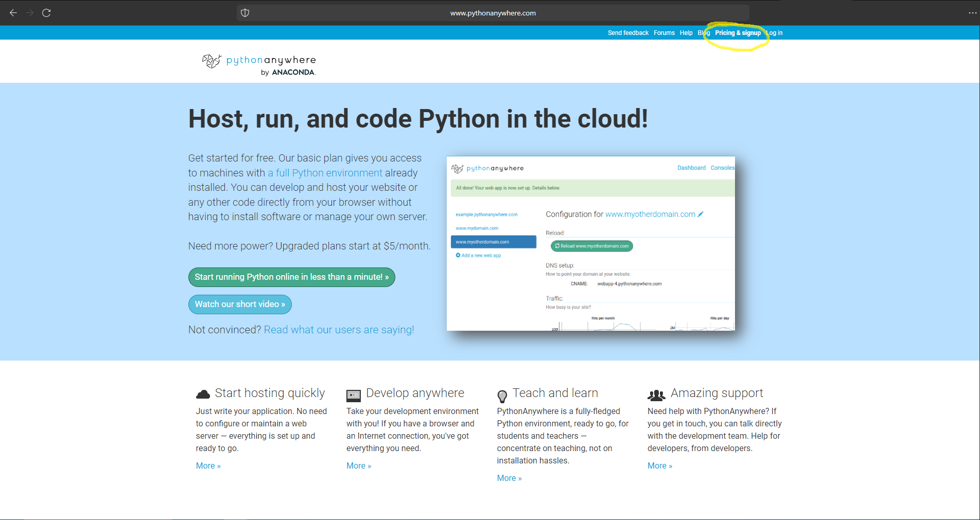This screenshot has height=520, width=980.
Task: Click 'by ANACONDA' text under logo
Action: click(x=288, y=73)
